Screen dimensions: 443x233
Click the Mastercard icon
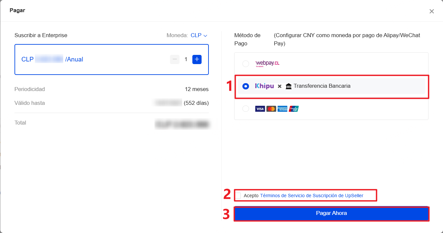click(x=271, y=108)
